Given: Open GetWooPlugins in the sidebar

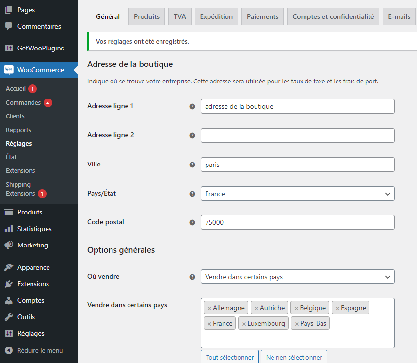Looking at the screenshot, I should (x=40, y=48).
